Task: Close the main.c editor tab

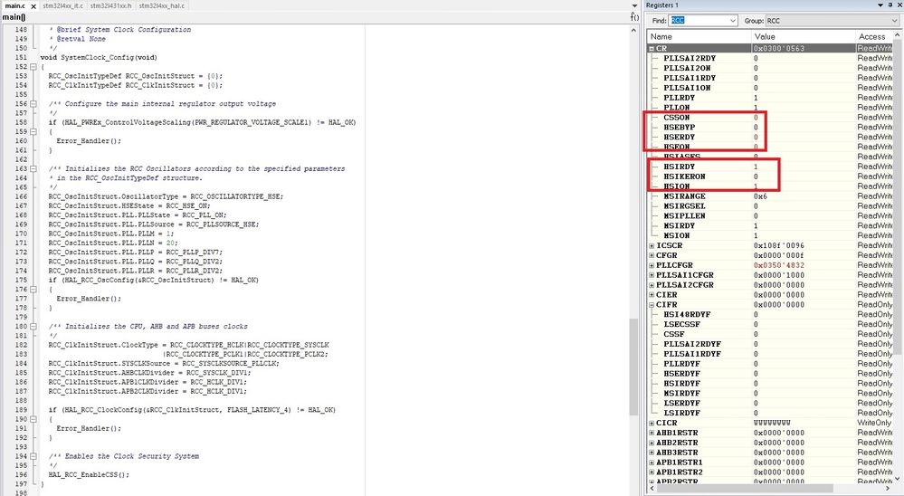Action: click(33, 5)
